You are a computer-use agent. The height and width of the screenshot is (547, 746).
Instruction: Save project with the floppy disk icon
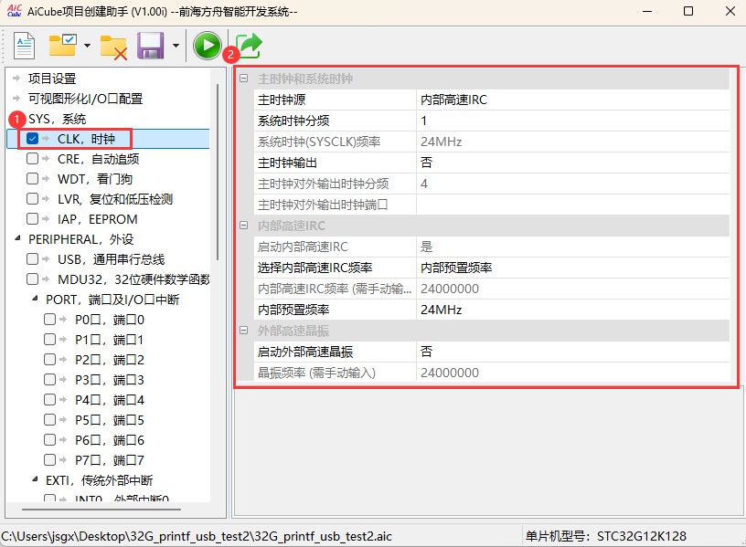point(150,46)
